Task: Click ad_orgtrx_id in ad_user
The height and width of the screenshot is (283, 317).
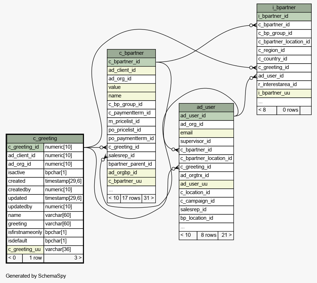Action: [x=206, y=176]
